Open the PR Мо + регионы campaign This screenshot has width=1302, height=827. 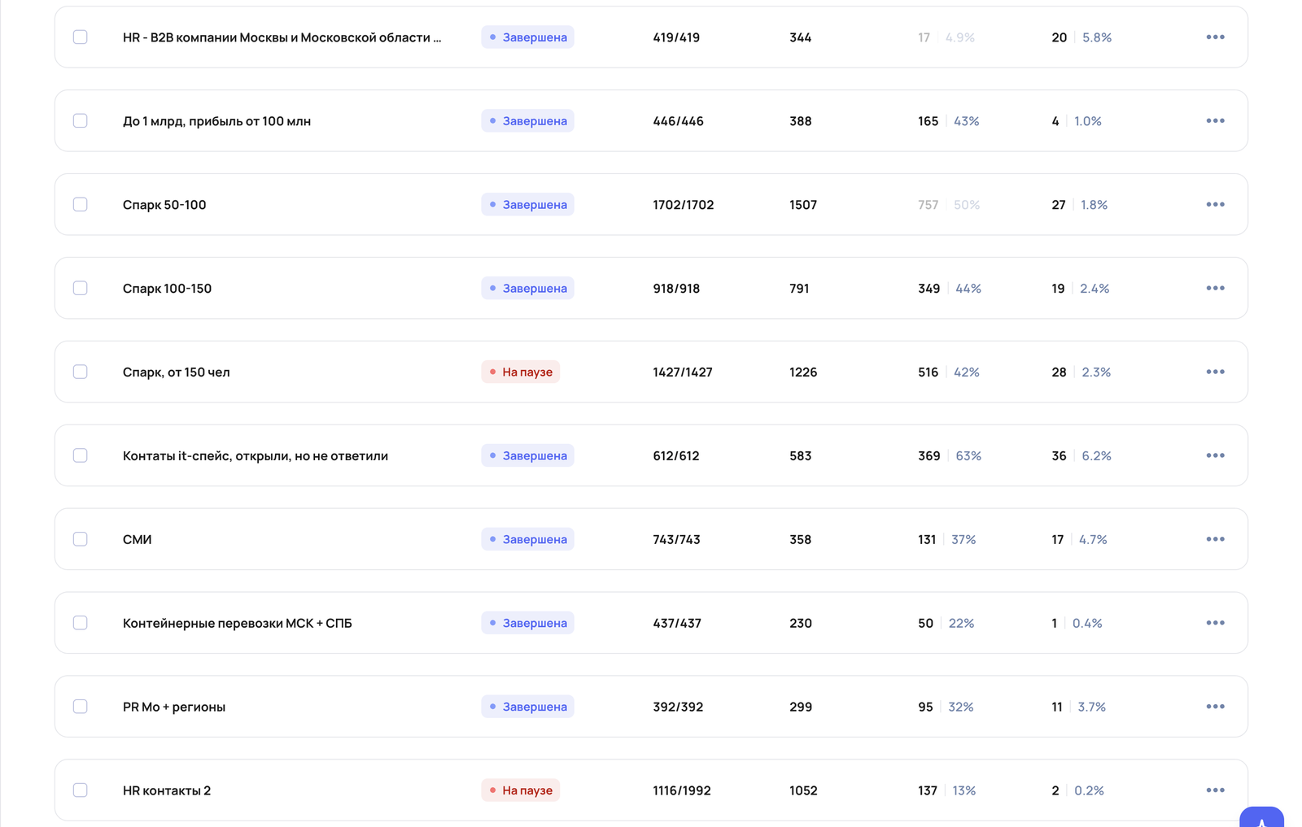174,707
